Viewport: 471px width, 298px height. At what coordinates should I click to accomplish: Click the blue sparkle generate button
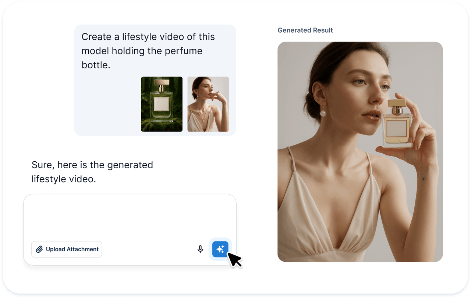pyautogui.click(x=220, y=249)
